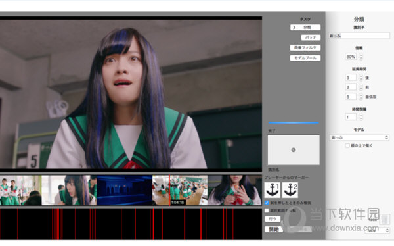Open the face dropdown near trash icon
Viewport: 394px width, 246px height.
point(377,230)
